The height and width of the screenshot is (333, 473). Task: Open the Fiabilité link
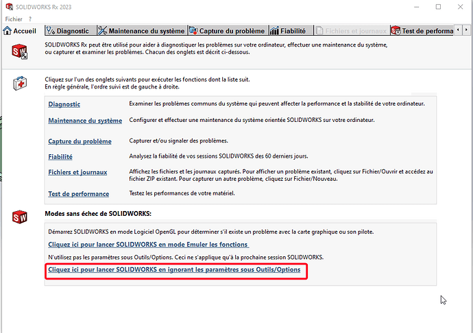(60, 157)
